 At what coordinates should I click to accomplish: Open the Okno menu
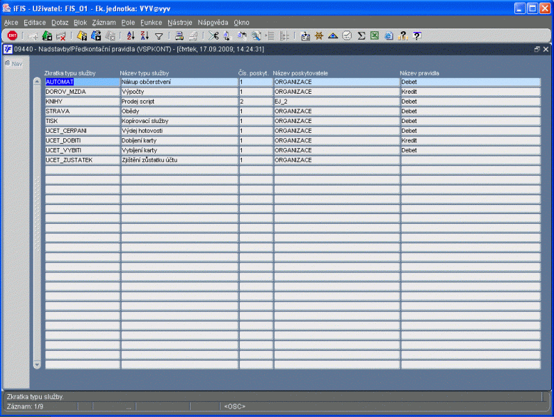241,23
